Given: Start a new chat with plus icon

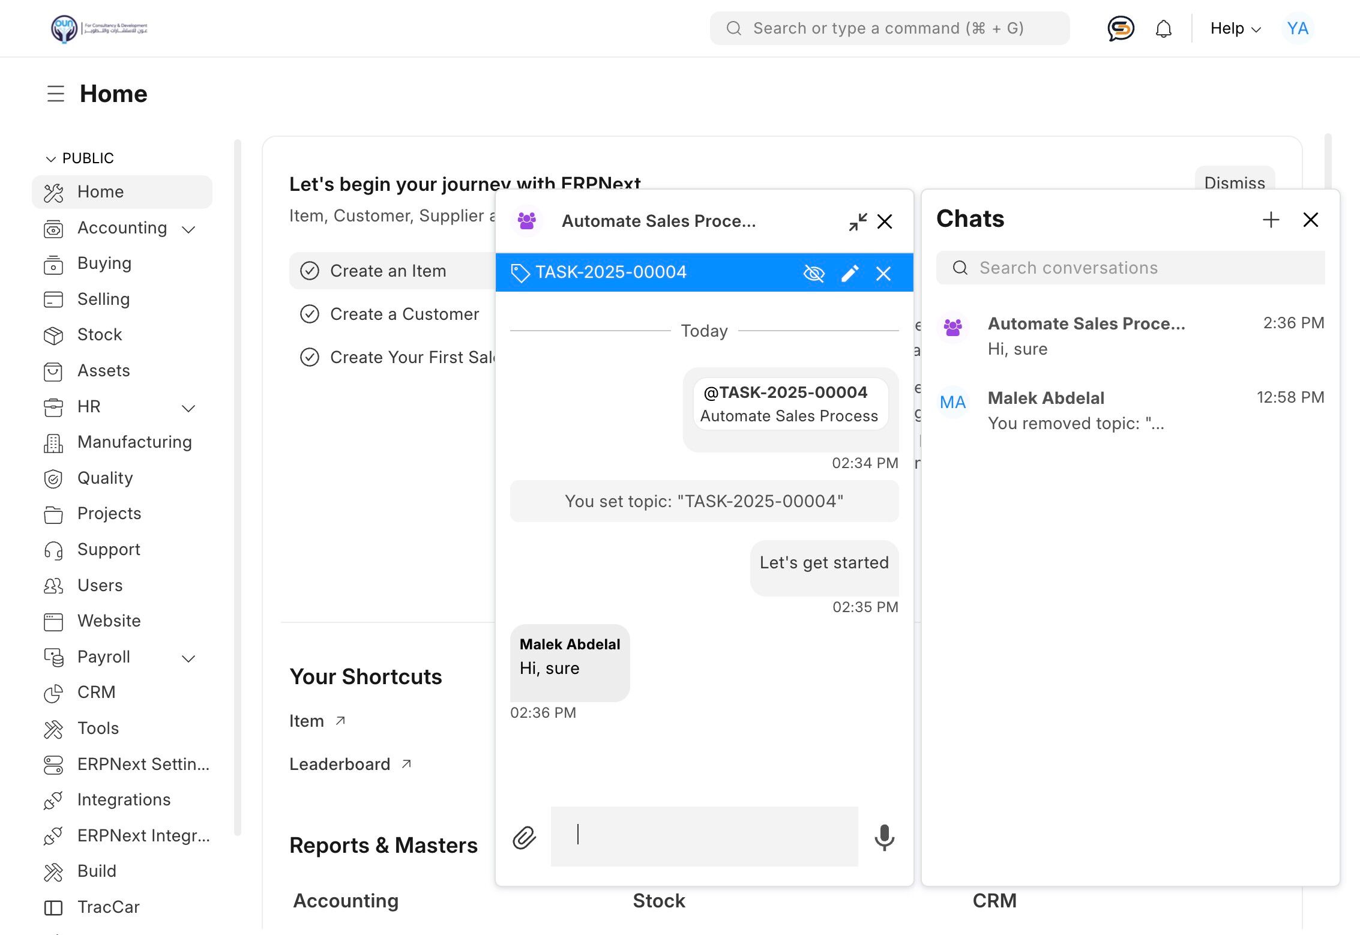Looking at the screenshot, I should point(1271,220).
